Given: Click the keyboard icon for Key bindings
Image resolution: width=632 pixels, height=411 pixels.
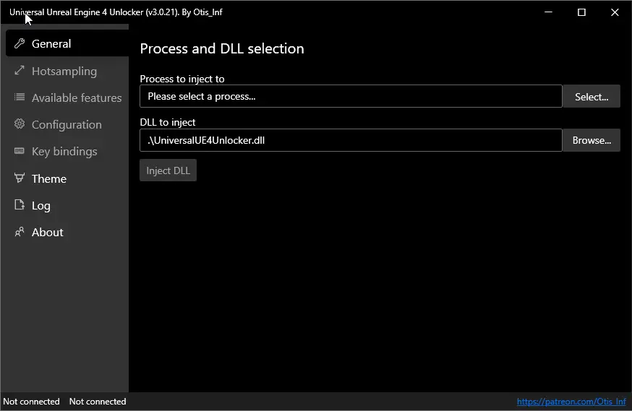Looking at the screenshot, I should pyautogui.click(x=20, y=151).
